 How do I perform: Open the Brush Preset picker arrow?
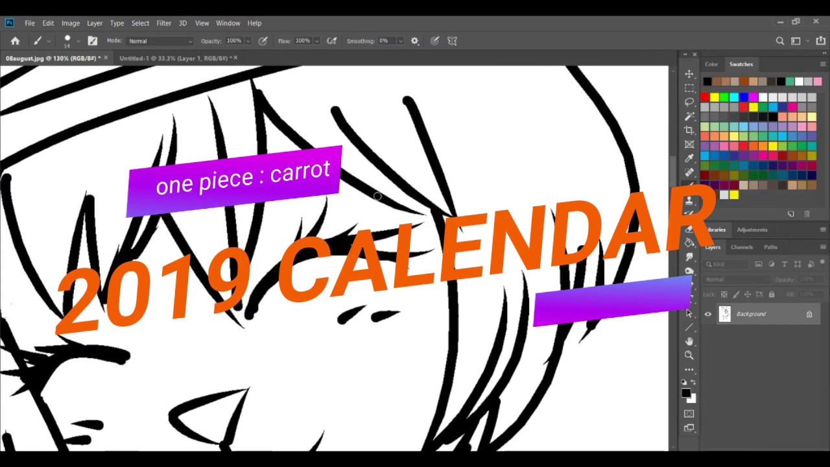pos(78,41)
